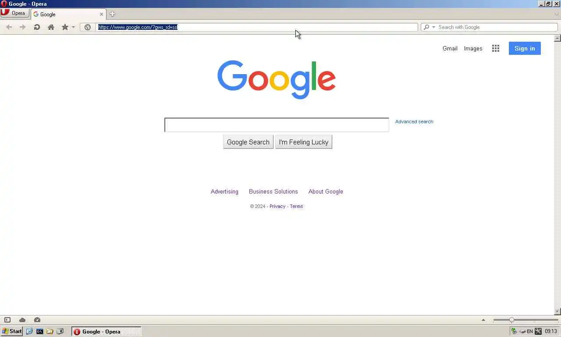Open file explorer folder quick launch icon
This screenshot has height=337, width=561.
(50, 331)
